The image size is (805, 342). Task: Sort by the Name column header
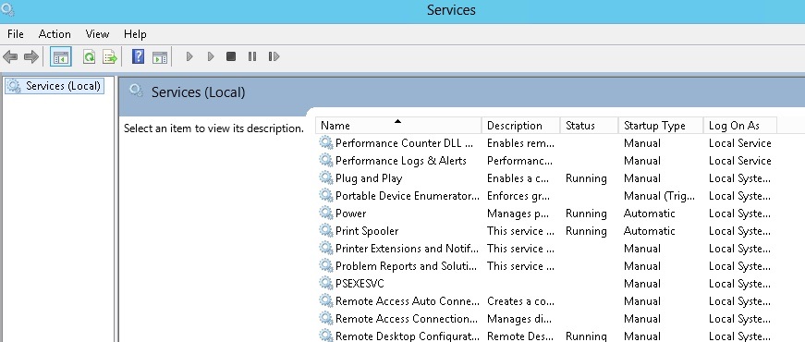399,126
